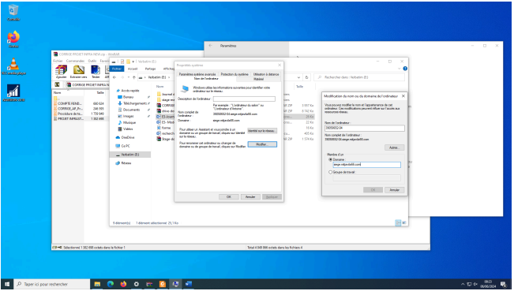Click the Modifier button
Screen dimensions: 514x291
262,144
